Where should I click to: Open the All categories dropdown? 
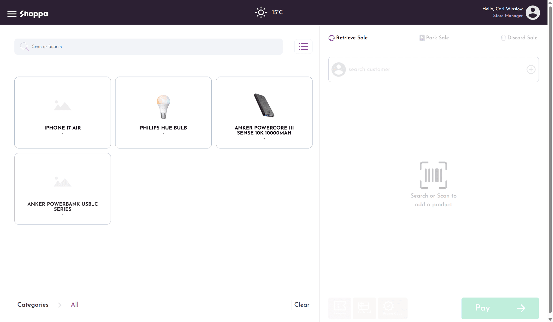tap(75, 305)
